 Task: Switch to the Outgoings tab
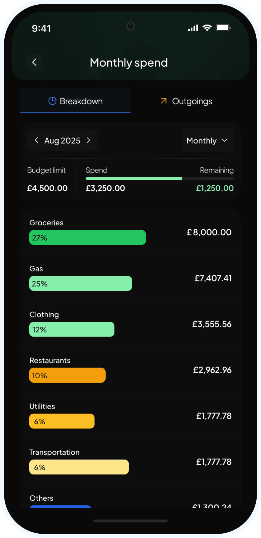click(186, 101)
